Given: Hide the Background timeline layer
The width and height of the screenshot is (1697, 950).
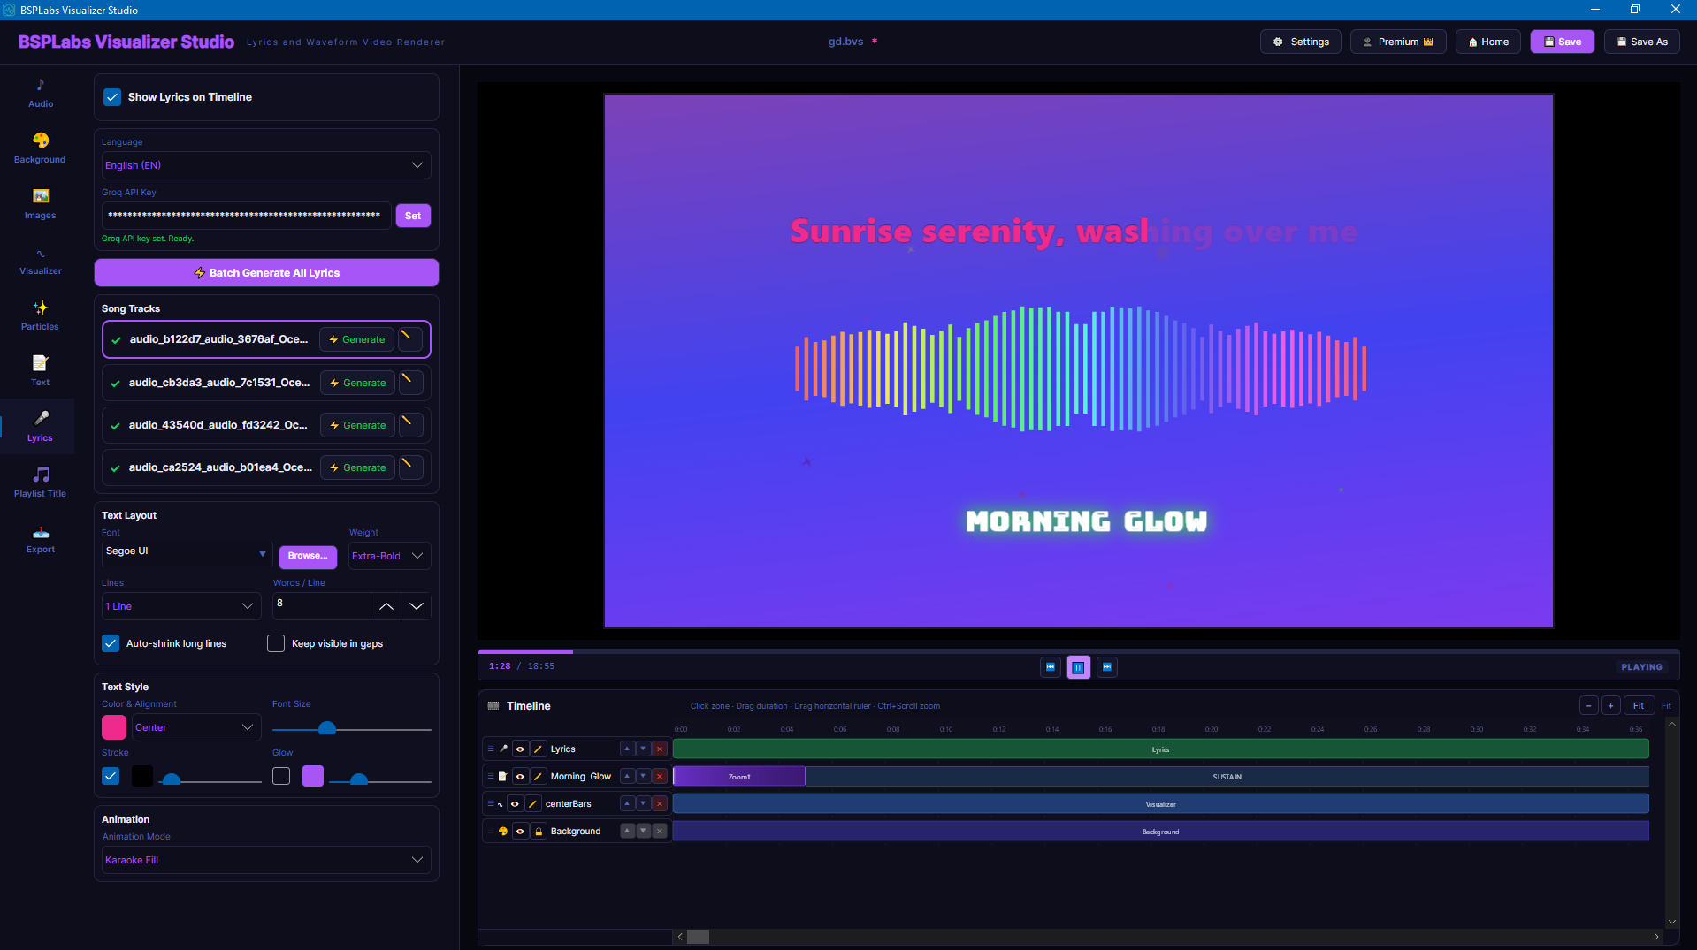Looking at the screenshot, I should click(520, 831).
